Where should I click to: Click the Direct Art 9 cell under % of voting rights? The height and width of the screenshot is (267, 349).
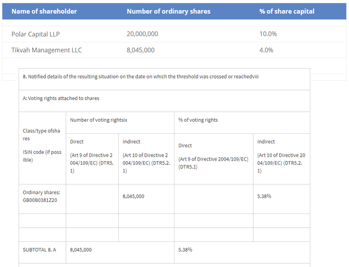click(214, 159)
